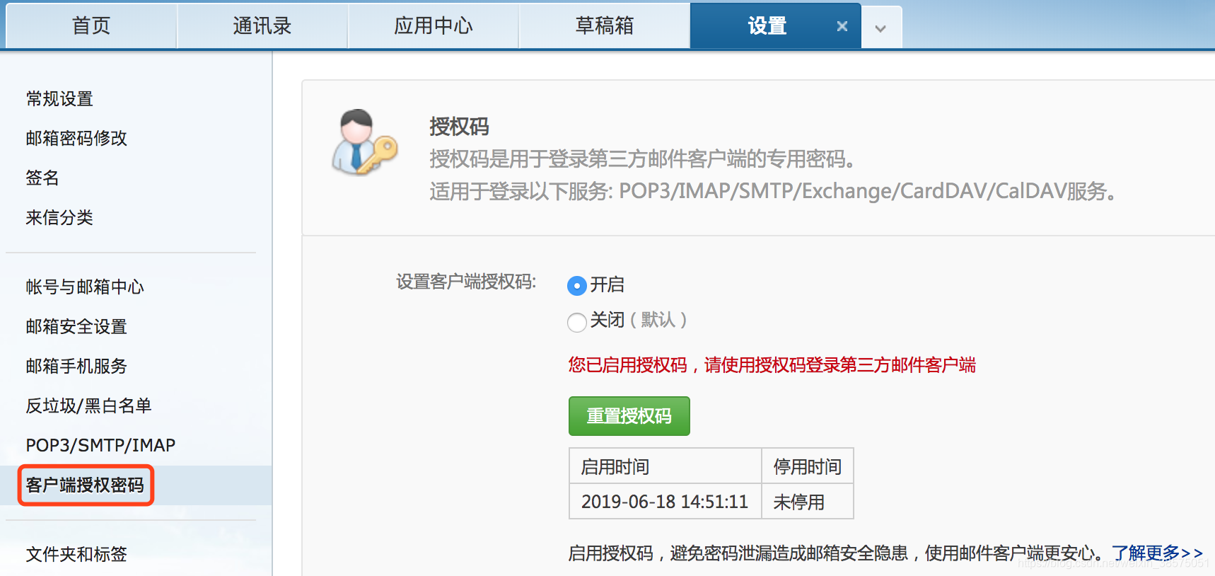Screen dimensions: 1215x576
Task: Go to 邮箱安全设置
Action: (x=76, y=327)
